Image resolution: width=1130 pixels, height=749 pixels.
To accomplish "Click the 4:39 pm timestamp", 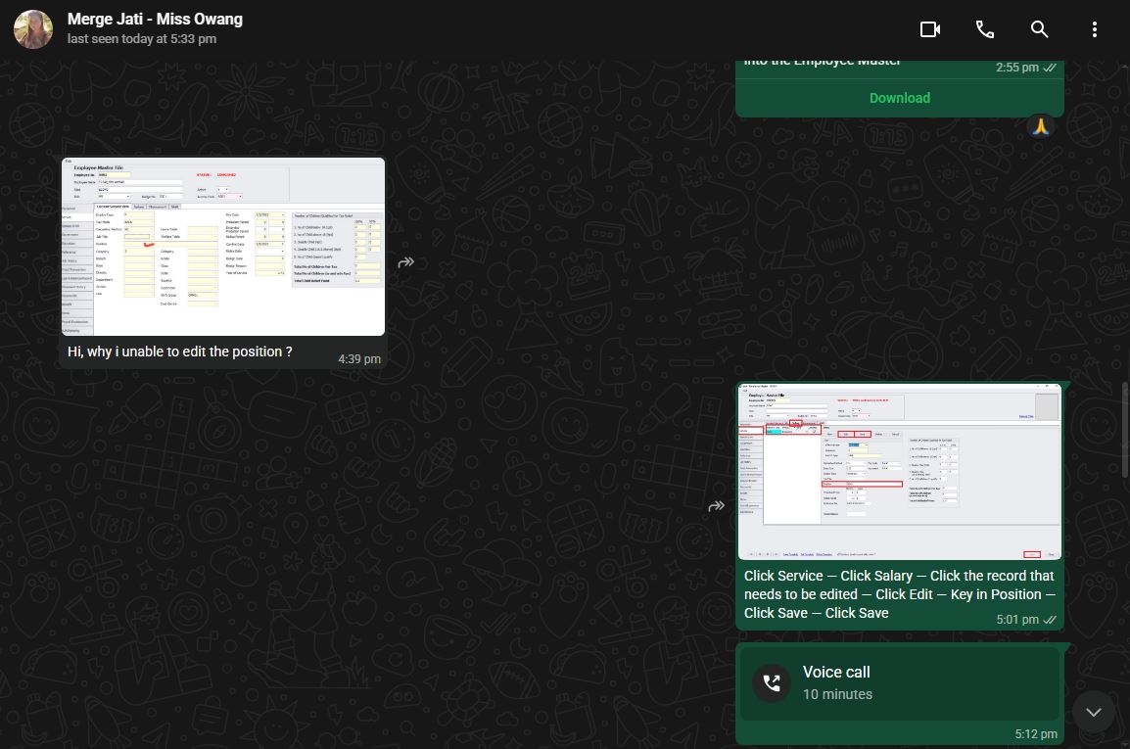I will click(x=359, y=359).
